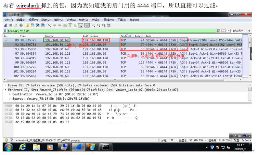Screen dimensions: 258x155
Task: Click the zoom in toolbar icon
Action: coord(93,25)
